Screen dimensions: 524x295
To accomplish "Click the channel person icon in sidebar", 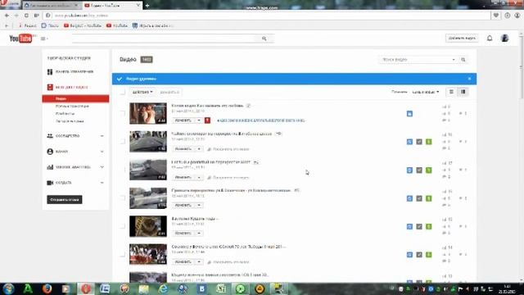I will click(x=50, y=152).
